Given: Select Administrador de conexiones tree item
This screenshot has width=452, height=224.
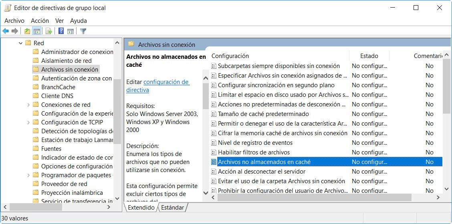Looking at the screenshot, I should [x=77, y=52].
